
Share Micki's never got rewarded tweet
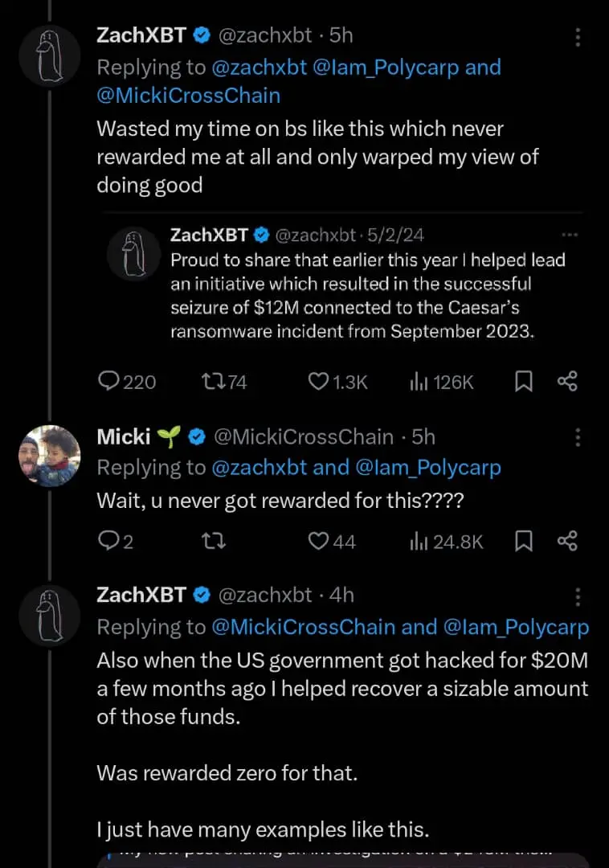coord(567,542)
